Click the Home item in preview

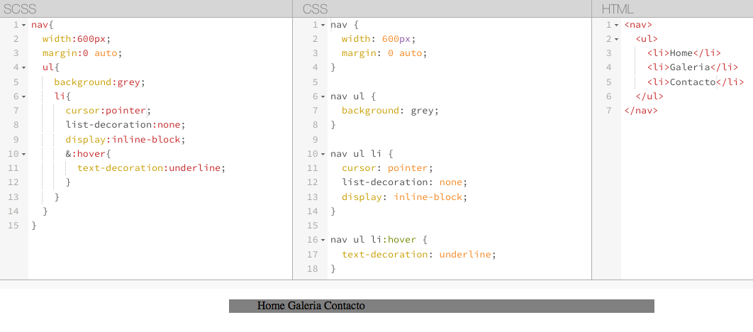point(272,306)
